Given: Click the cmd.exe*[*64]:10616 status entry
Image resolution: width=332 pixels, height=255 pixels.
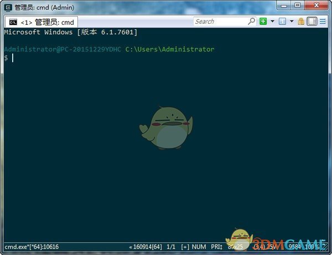Looking at the screenshot, I should point(32,247).
